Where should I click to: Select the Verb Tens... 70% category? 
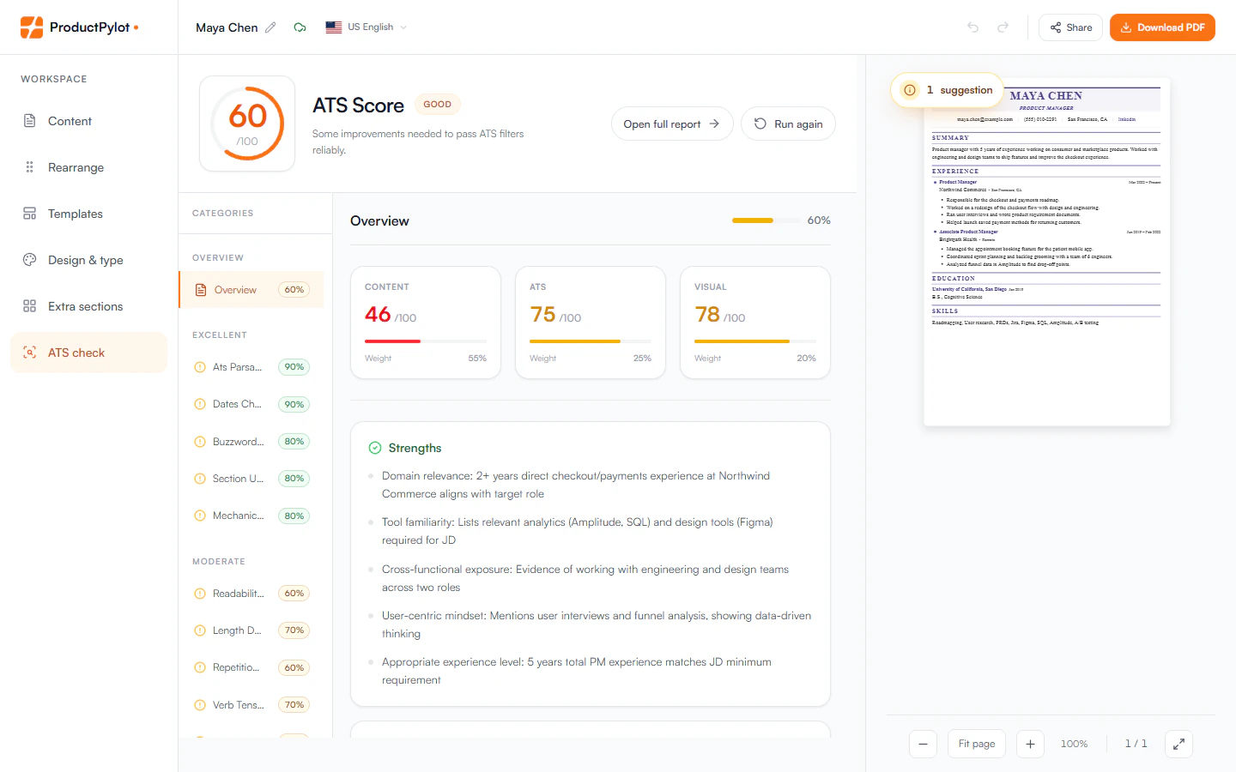251,705
